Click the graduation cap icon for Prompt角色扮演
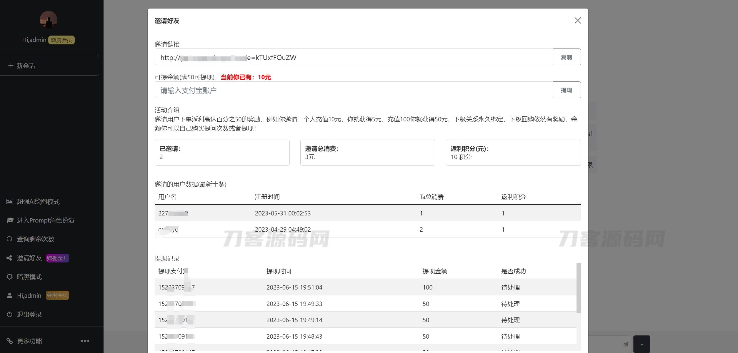 click(10, 220)
